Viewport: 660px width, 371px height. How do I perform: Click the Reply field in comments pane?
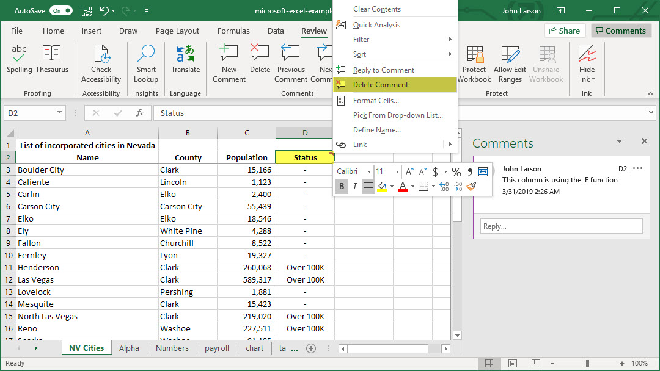click(561, 226)
